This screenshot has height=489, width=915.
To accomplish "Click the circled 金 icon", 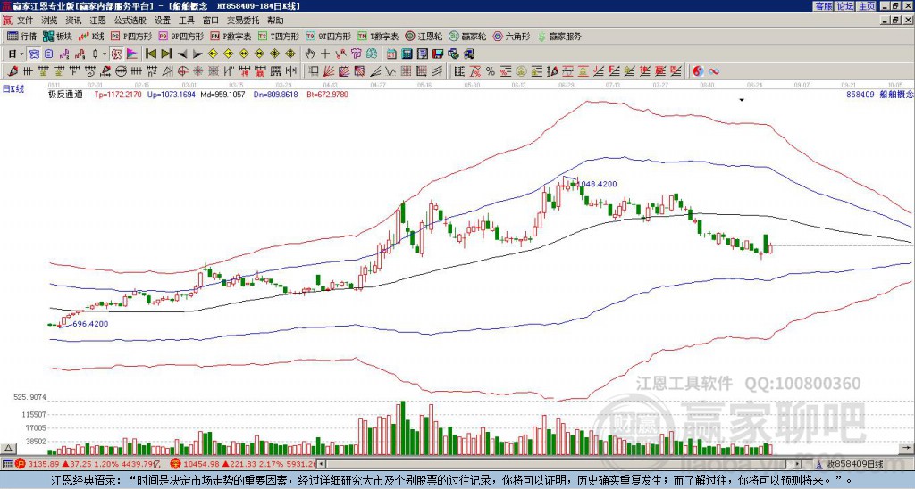I will click(521, 71).
